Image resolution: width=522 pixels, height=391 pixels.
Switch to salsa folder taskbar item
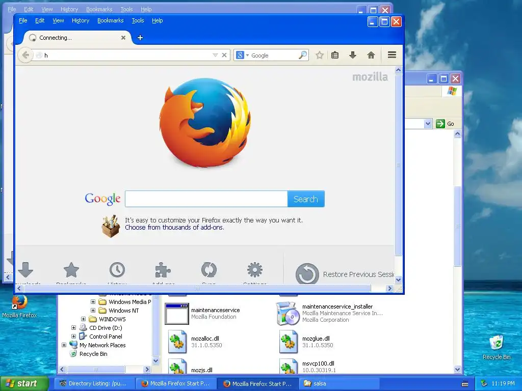(339, 384)
